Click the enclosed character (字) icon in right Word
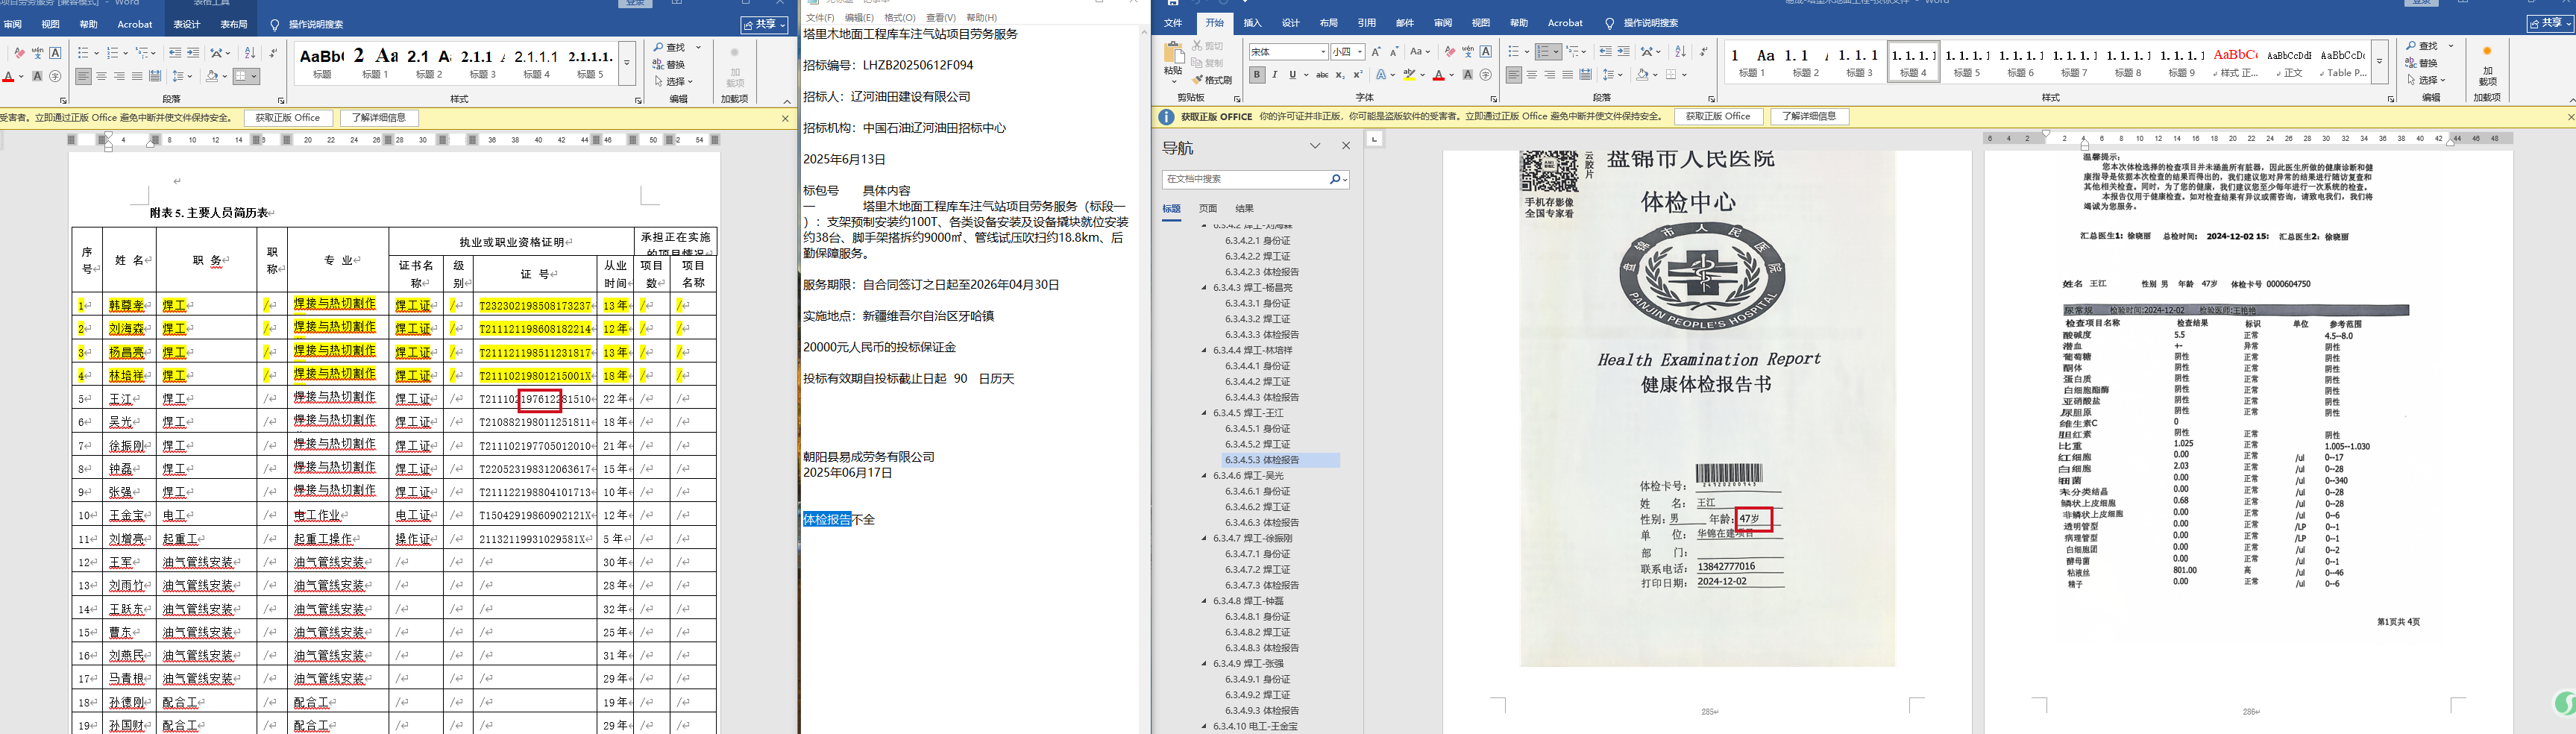Image resolution: width=2576 pixels, height=734 pixels. click(1485, 75)
